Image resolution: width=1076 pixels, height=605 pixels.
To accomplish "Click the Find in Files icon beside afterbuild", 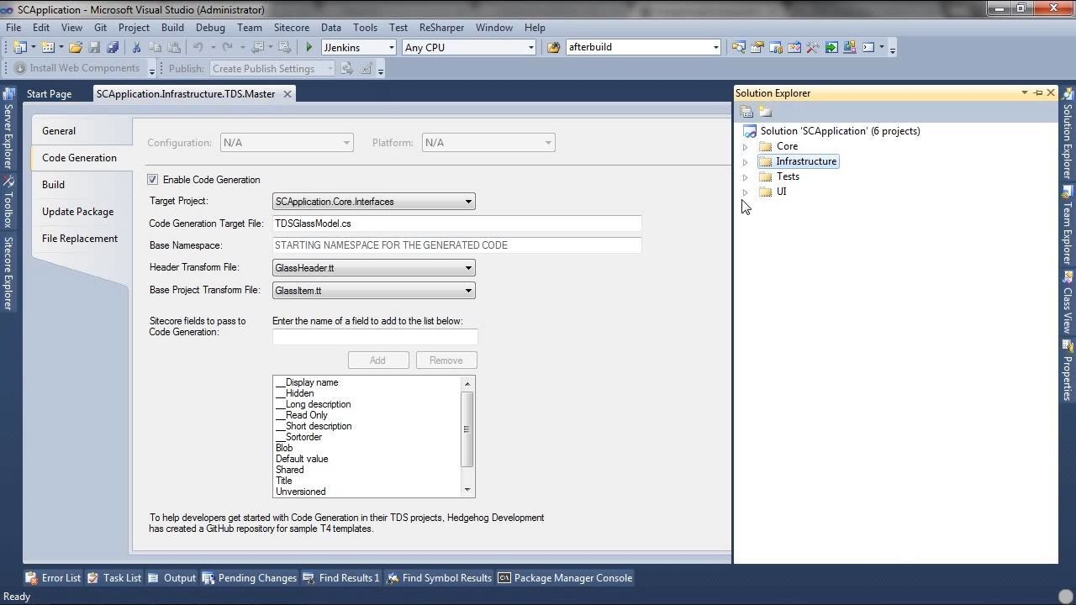I will point(553,48).
